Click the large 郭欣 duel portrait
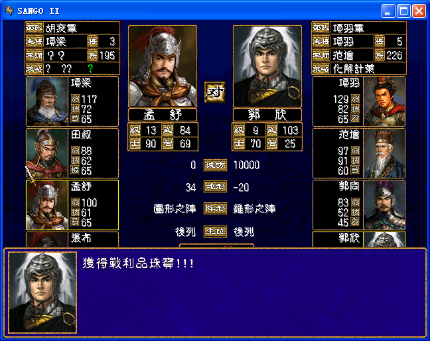Image resolution: width=430 pixels, height=341 pixels. [x=267, y=66]
